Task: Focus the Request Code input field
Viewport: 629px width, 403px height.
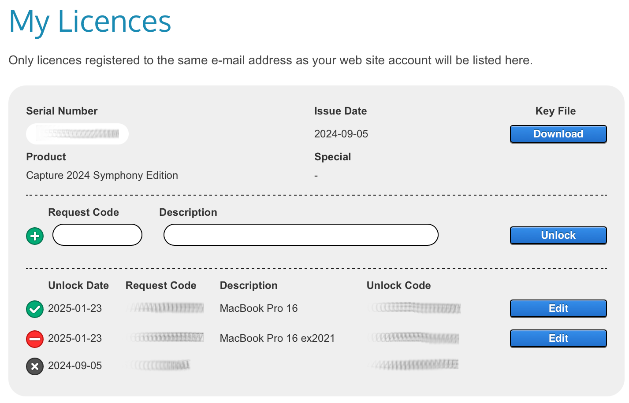Action: tap(97, 235)
